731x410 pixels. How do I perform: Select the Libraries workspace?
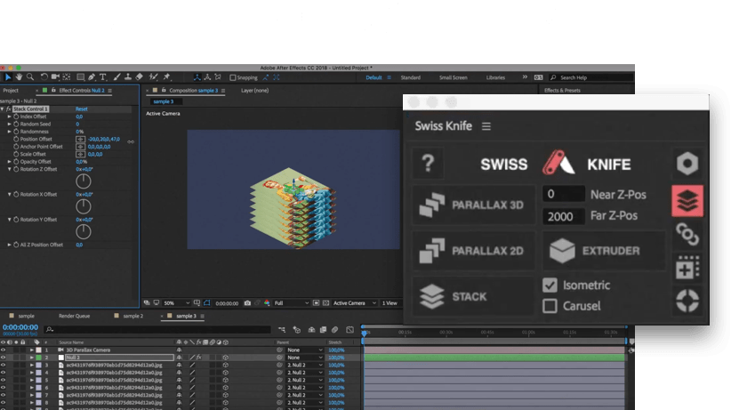pyautogui.click(x=495, y=77)
